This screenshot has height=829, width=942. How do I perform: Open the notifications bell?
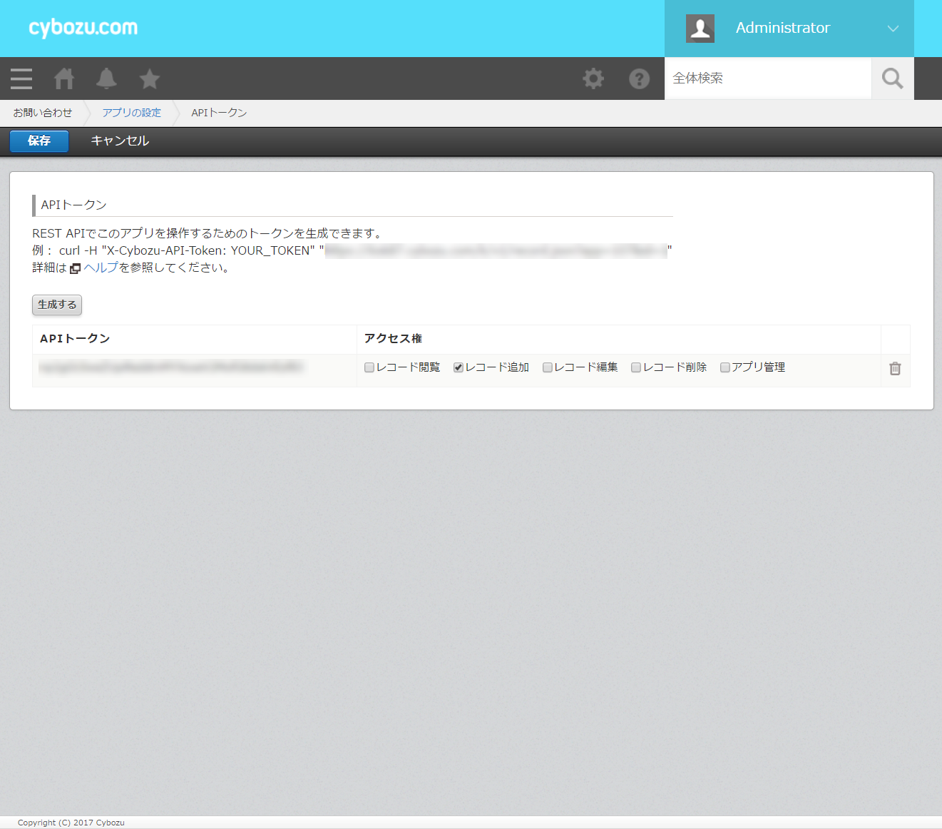[106, 78]
